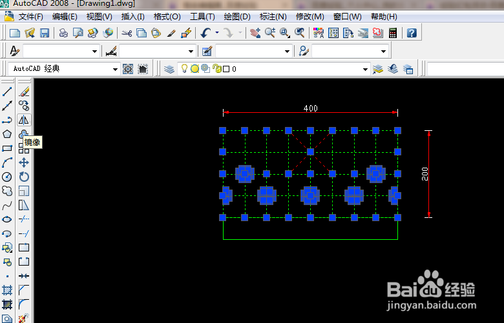The image size is (504, 323).
Task: Click the Layer Previous button
Action: click(393, 69)
